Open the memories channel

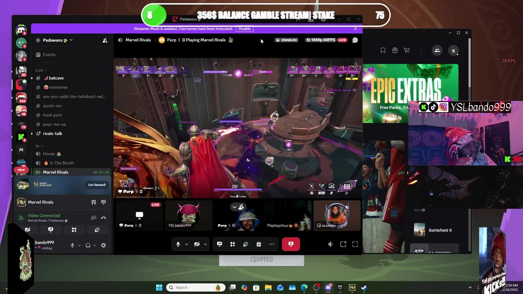coord(71,87)
